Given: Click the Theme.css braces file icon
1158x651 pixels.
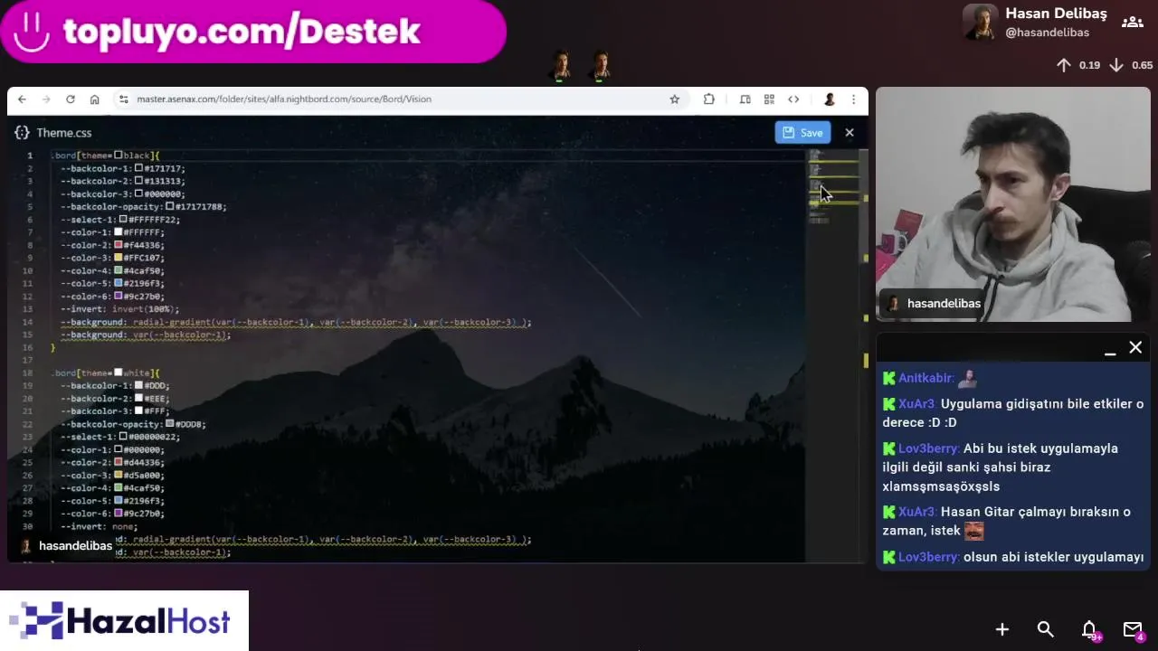Looking at the screenshot, I should [23, 133].
